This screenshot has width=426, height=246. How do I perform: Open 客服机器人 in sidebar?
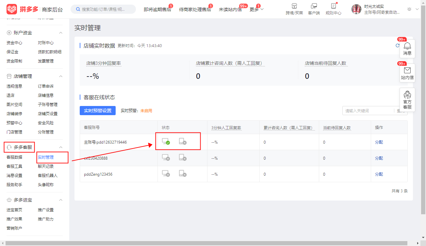point(48,176)
